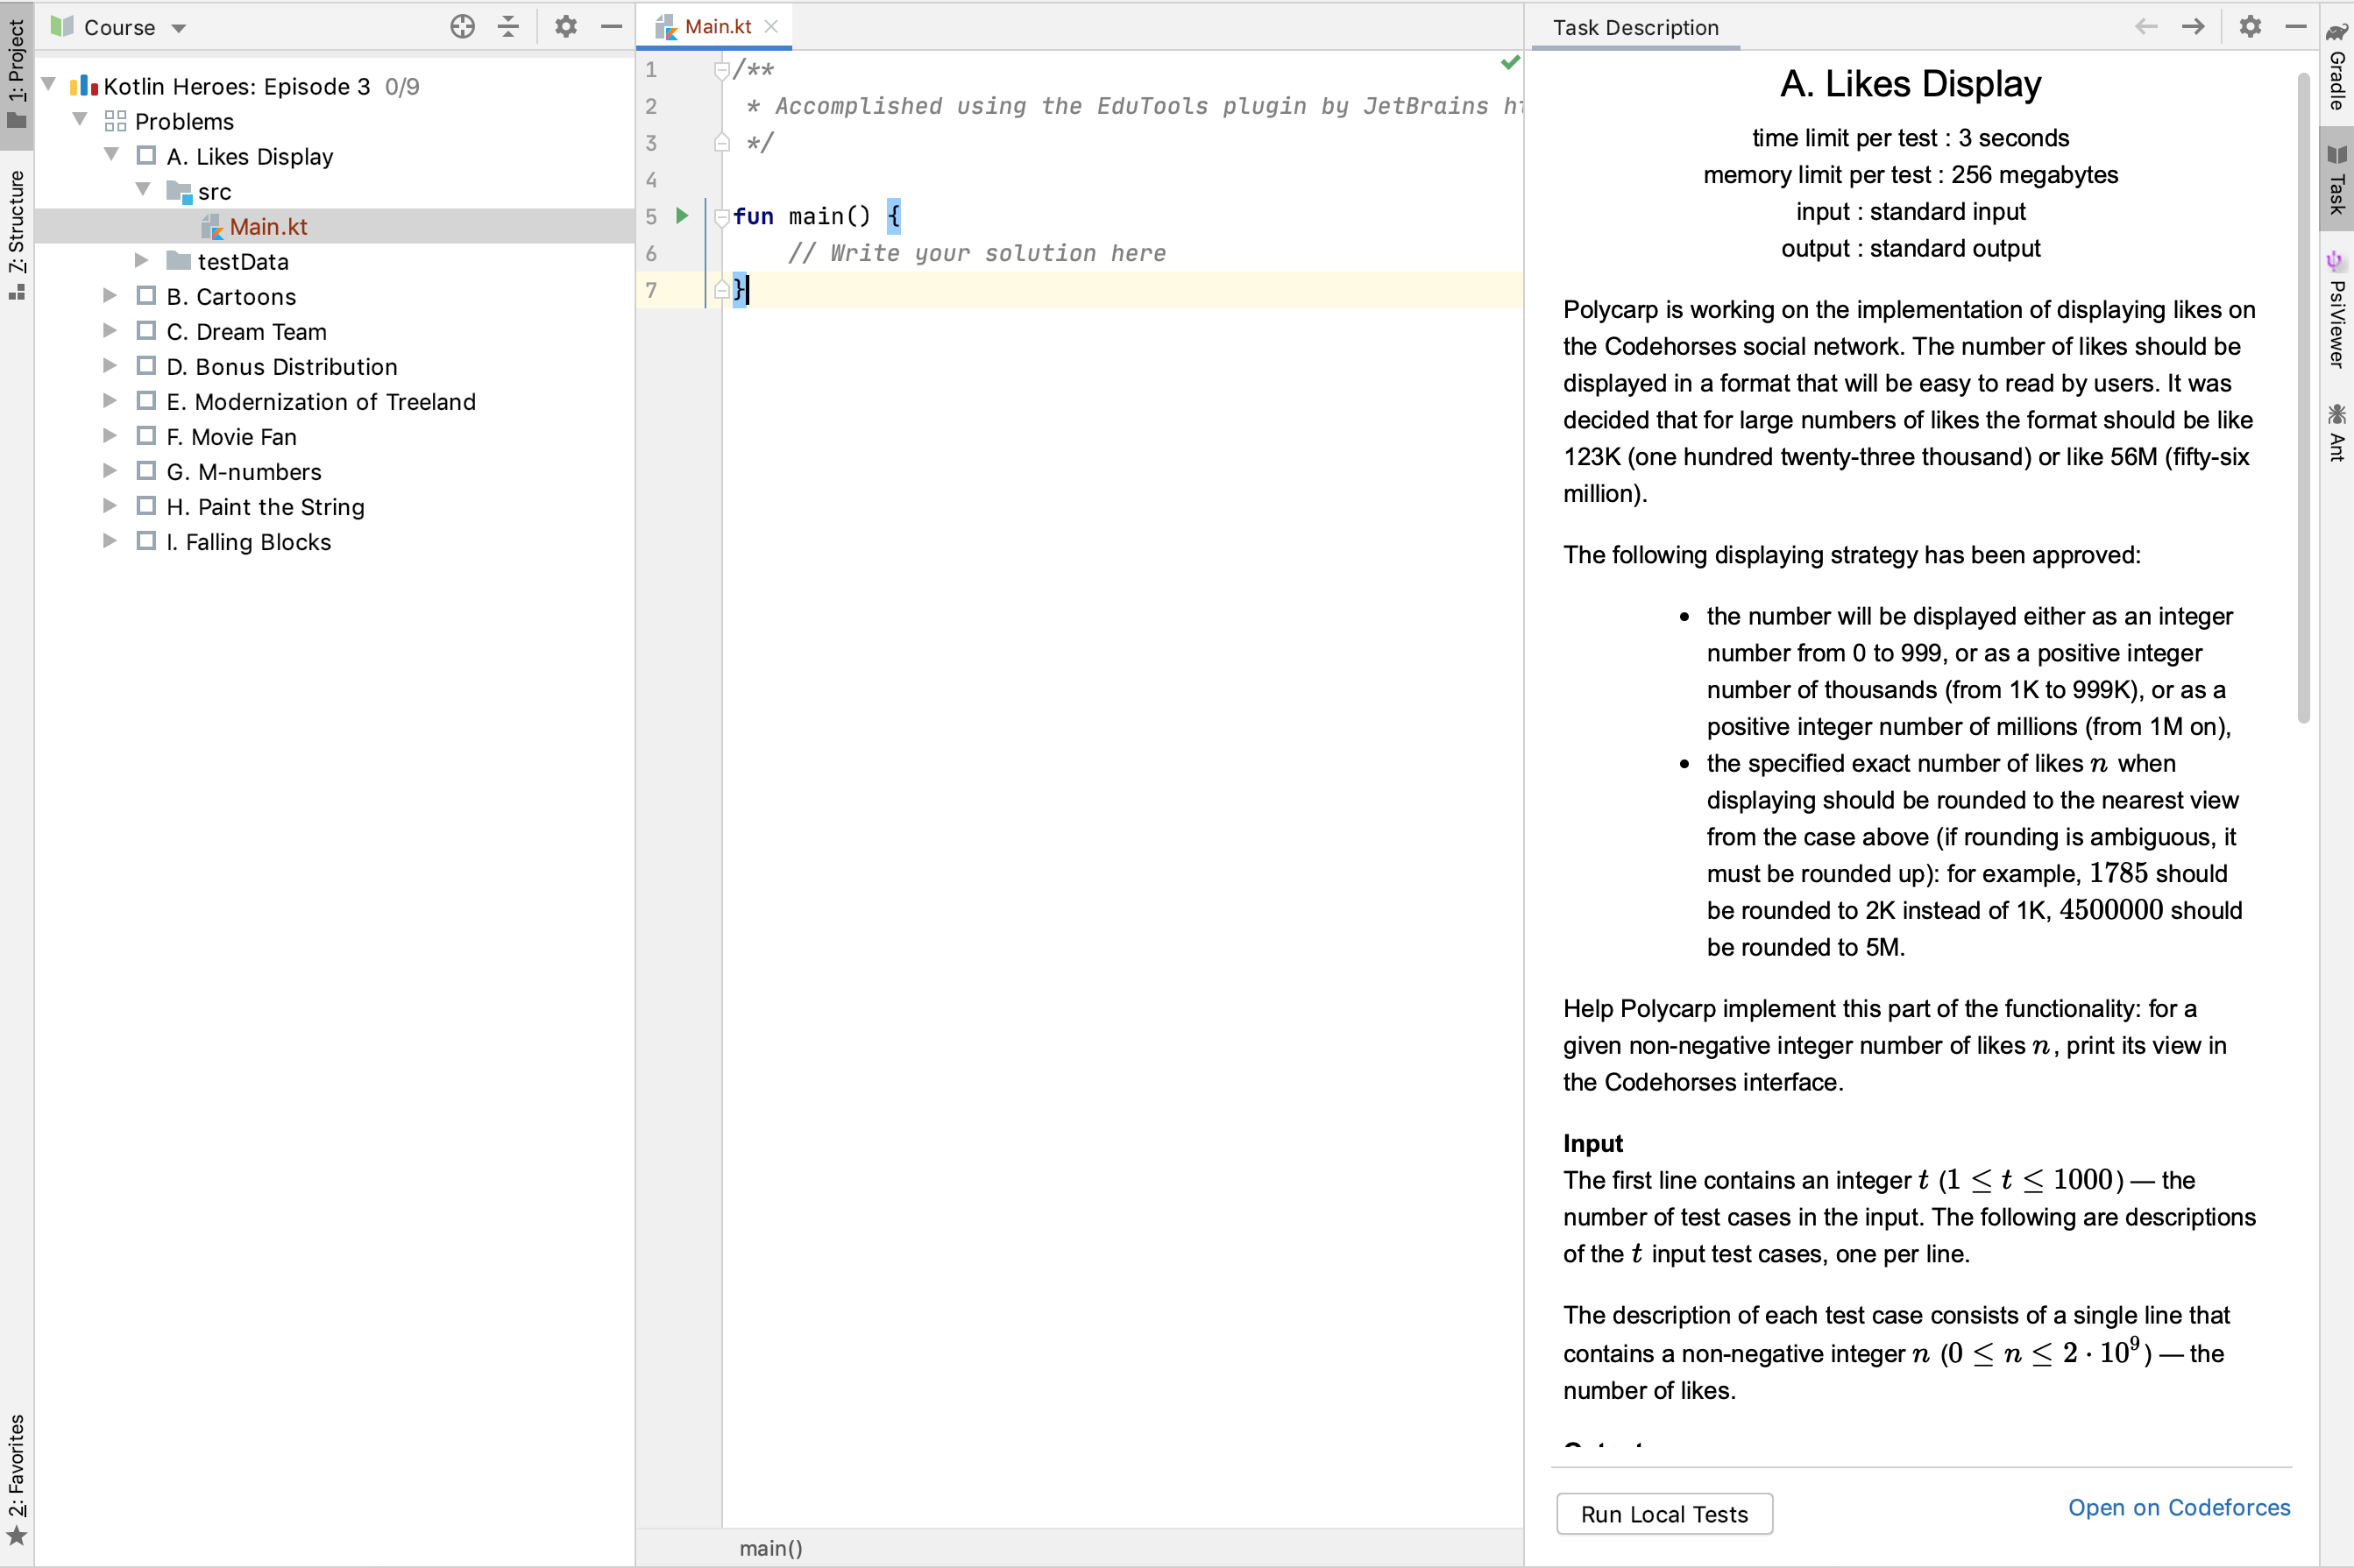
Task: Click the main() breadcrumb in editor footer
Action: 770,1548
